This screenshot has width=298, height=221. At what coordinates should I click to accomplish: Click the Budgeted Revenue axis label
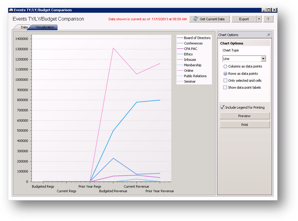point(113,191)
